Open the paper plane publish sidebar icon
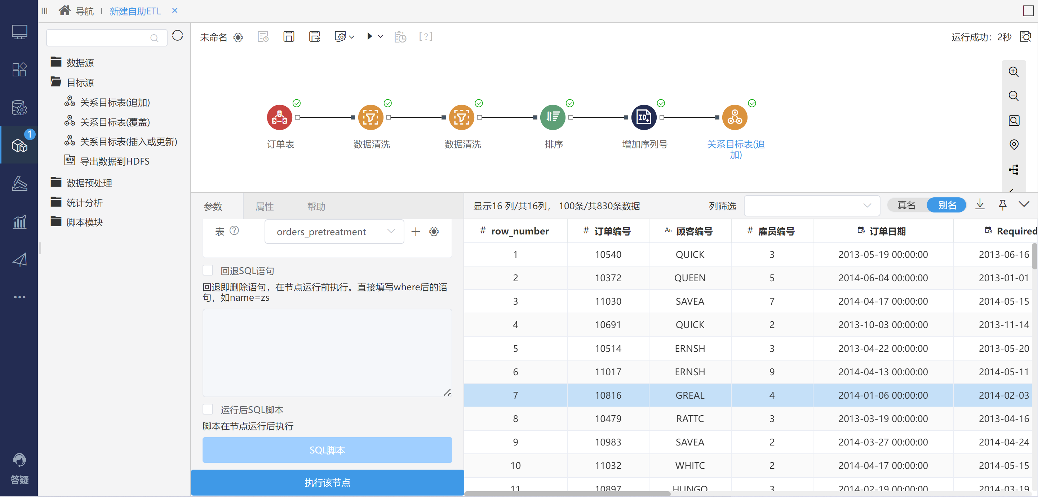 point(19,259)
